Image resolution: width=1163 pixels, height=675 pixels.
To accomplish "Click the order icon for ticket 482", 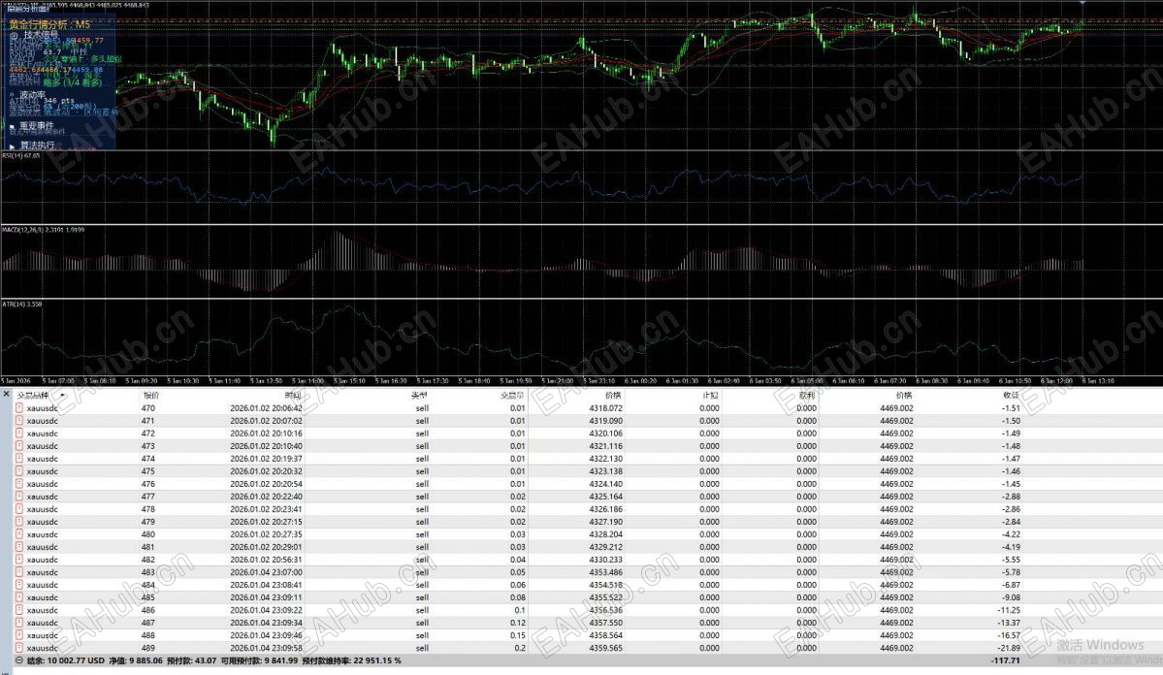I will tap(19, 560).
